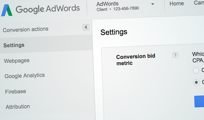204x120 pixels.
Task: Open Attribution in the sidebar
Action: (18, 107)
